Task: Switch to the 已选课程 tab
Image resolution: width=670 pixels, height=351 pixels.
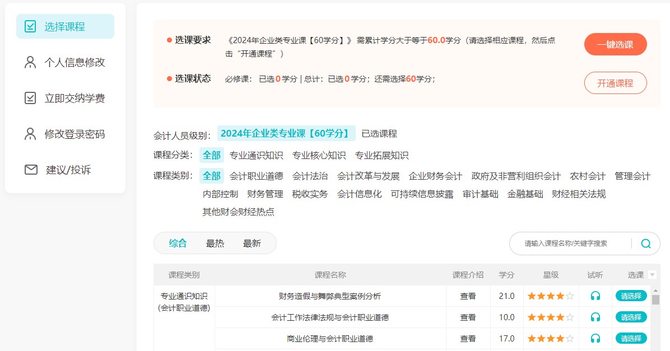Action: pyautogui.click(x=379, y=134)
